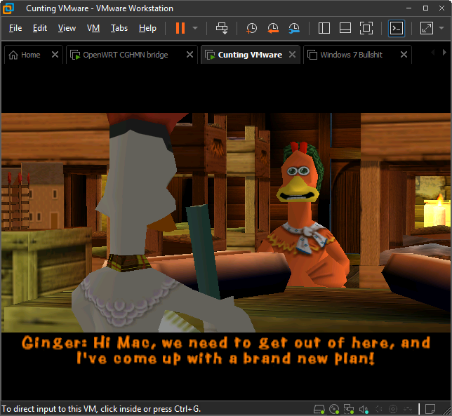Image resolution: width=452 pixels, height=416 pixels.
Task: Maximize the VMware Workstation window
Action: 425,8
